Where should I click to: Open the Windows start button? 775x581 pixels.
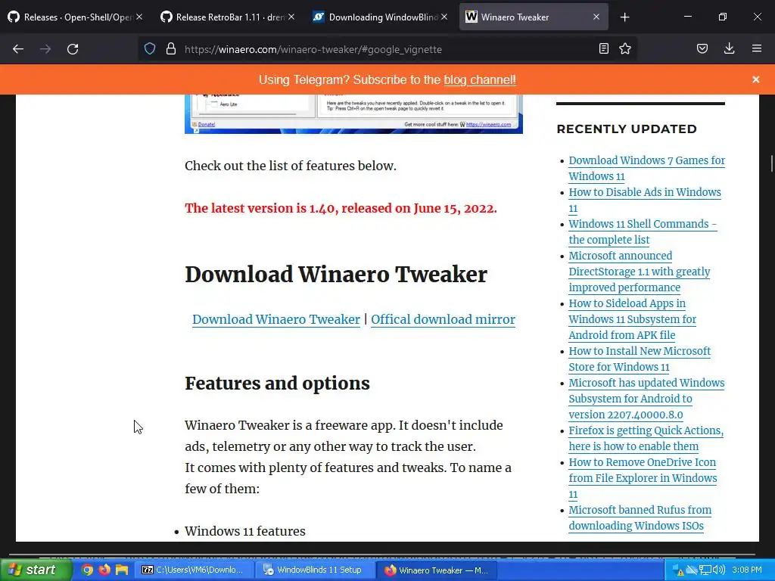(x=36, y=570)
